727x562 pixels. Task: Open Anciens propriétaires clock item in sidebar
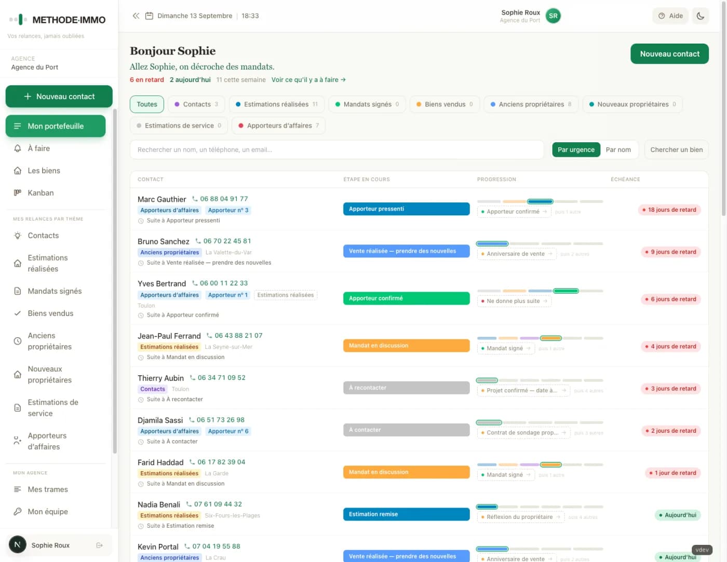(x=56, y=341)
